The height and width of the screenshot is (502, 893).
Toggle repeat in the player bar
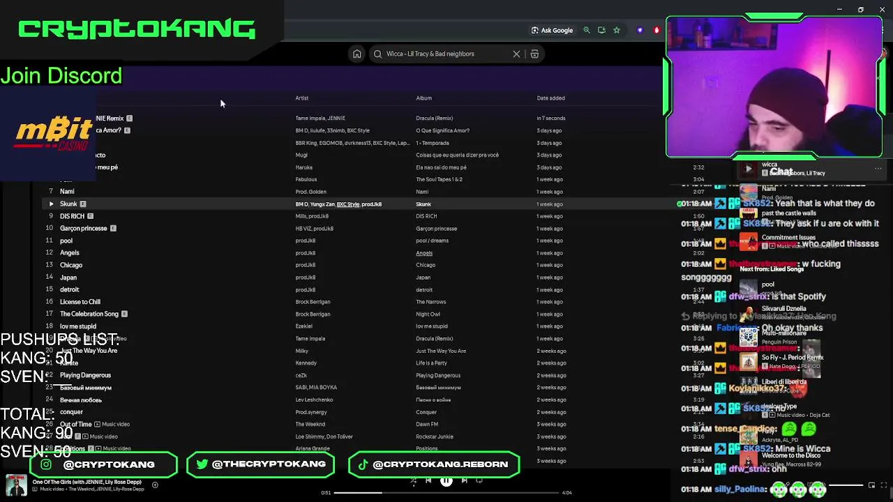click(x=479, y=480)
